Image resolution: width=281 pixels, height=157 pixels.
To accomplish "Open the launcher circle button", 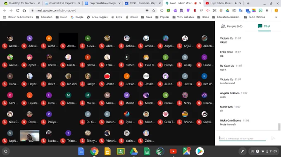I will [x=6, y=151].
